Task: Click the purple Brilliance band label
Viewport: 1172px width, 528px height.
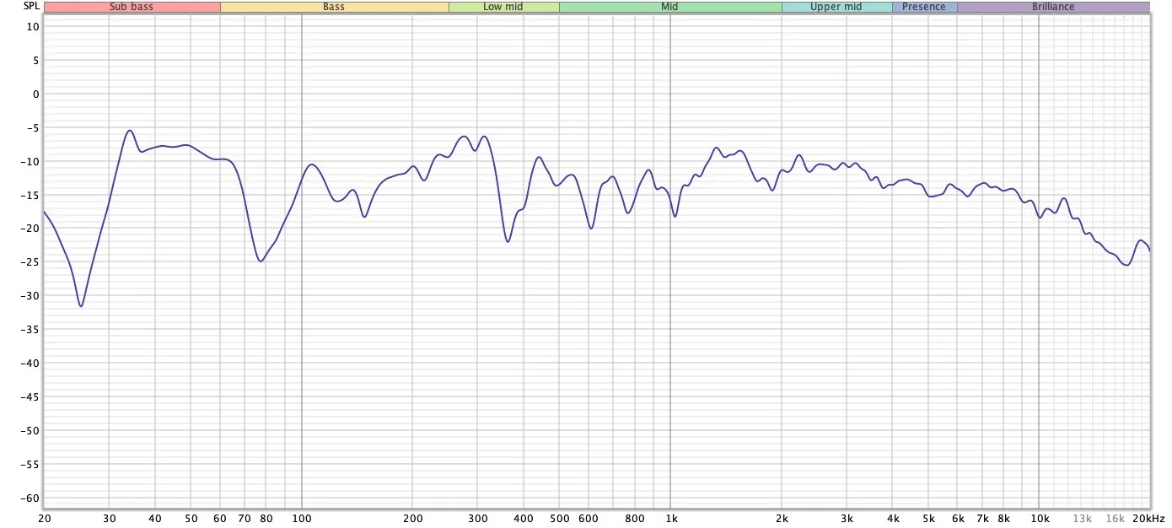Action: click(1053, 7)
